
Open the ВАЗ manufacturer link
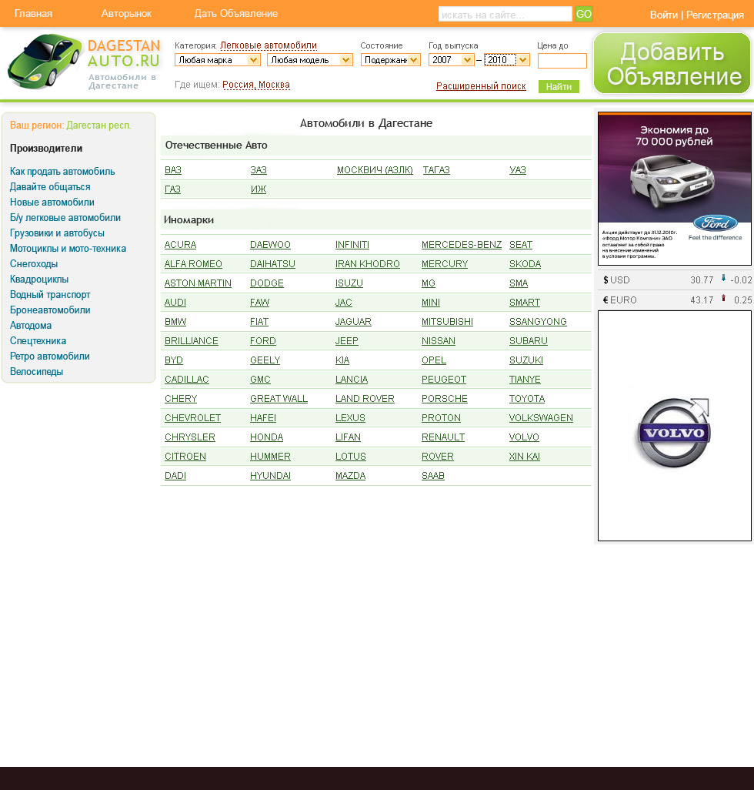click(x=172, y=170)
